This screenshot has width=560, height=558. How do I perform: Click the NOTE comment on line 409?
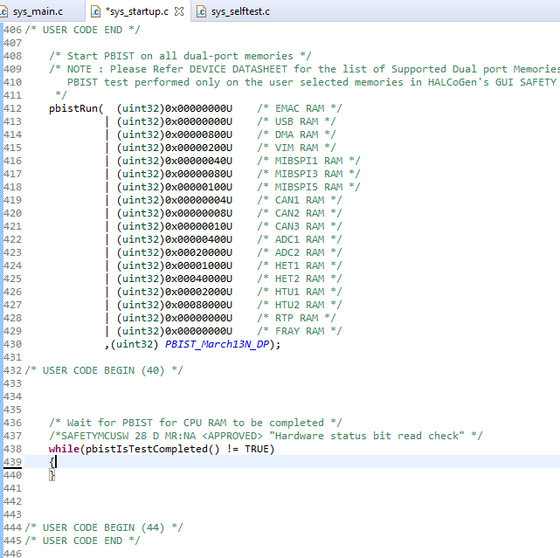pos(304,69)
